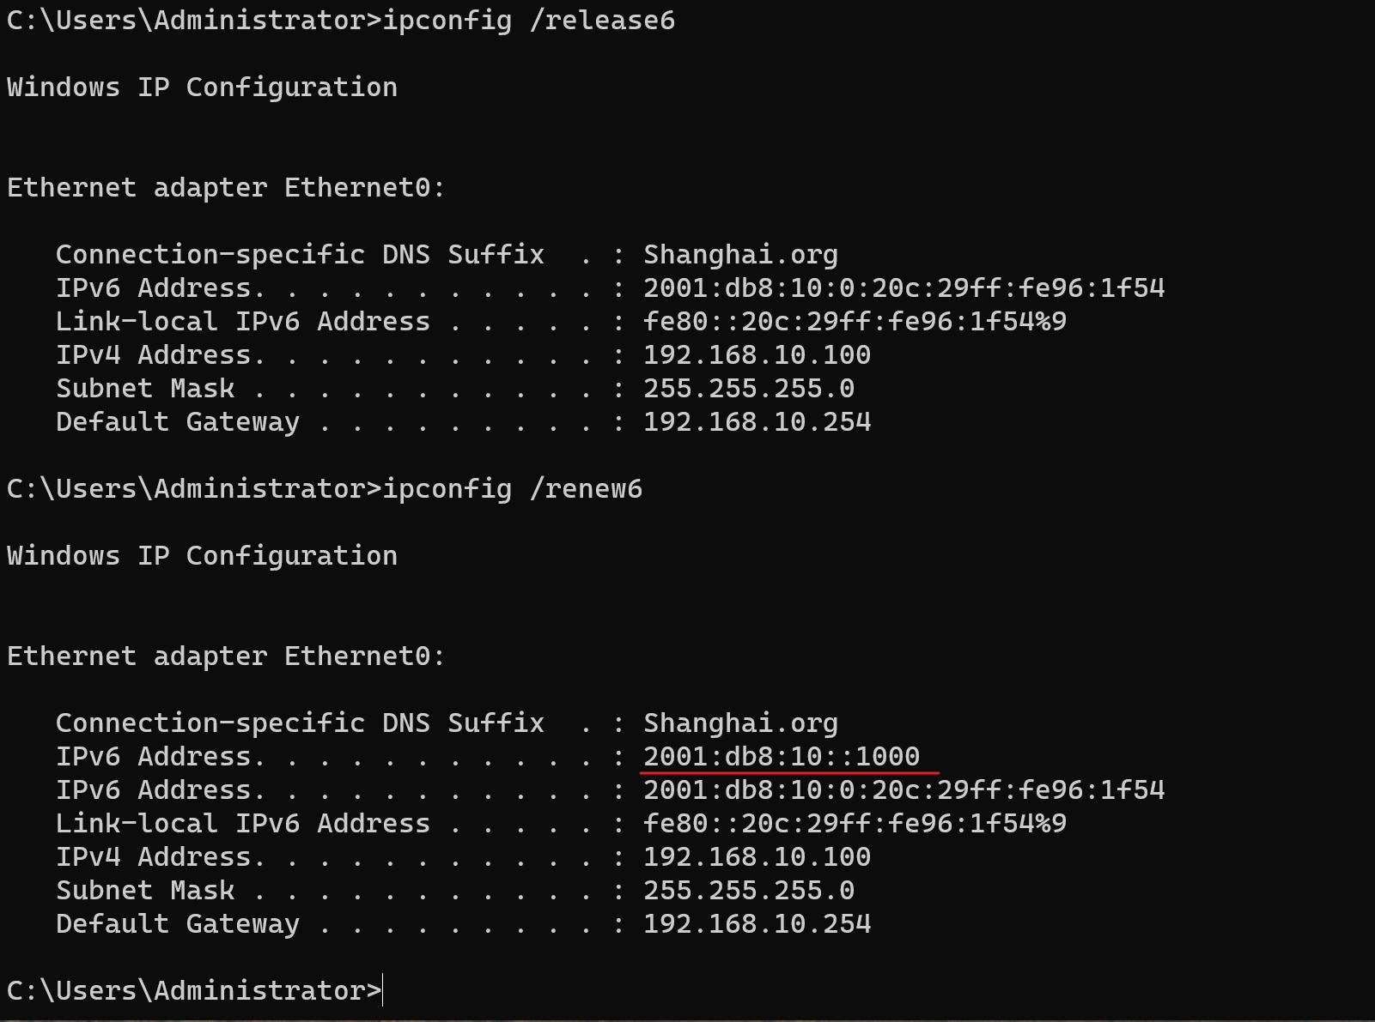The height and width of the screenshot is (1022, 1375).
Task: Click the first Windows IP Configuration line
Action: coord(203,88)
